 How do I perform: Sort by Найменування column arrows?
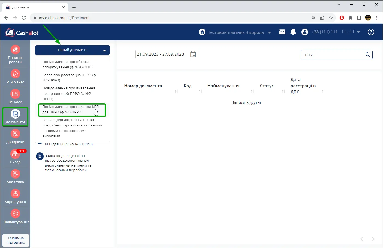(x=253, y=92)
